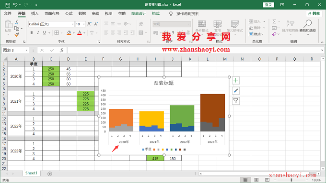
Task: Click the 共享 share button
Action: [x=314, y=14]
